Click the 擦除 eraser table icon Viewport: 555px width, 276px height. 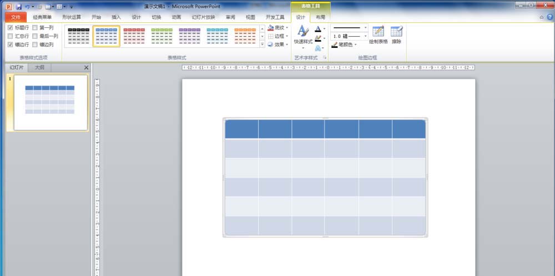pos(397,31)
